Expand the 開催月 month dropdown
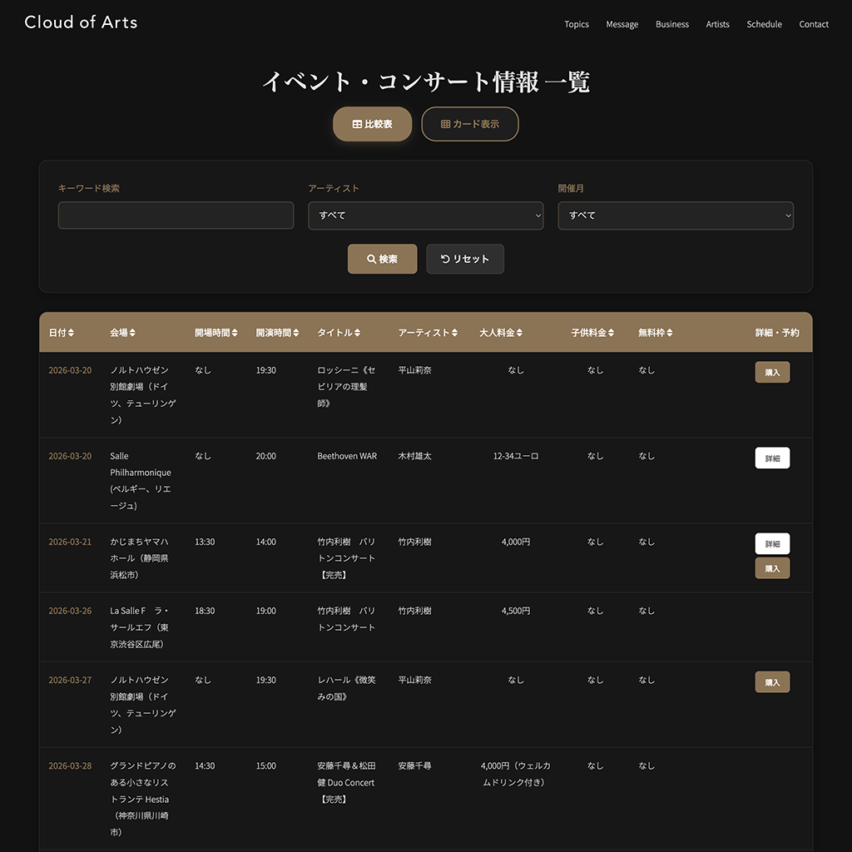The height and width of the screenshot is (852, 852). point(675,215)
